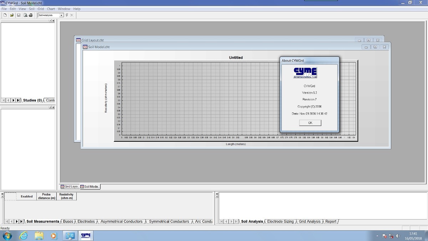Viewport: 428px width, 241px height.
Task: Show hidden tray icons arrow
Action: [x=377, y=236]
